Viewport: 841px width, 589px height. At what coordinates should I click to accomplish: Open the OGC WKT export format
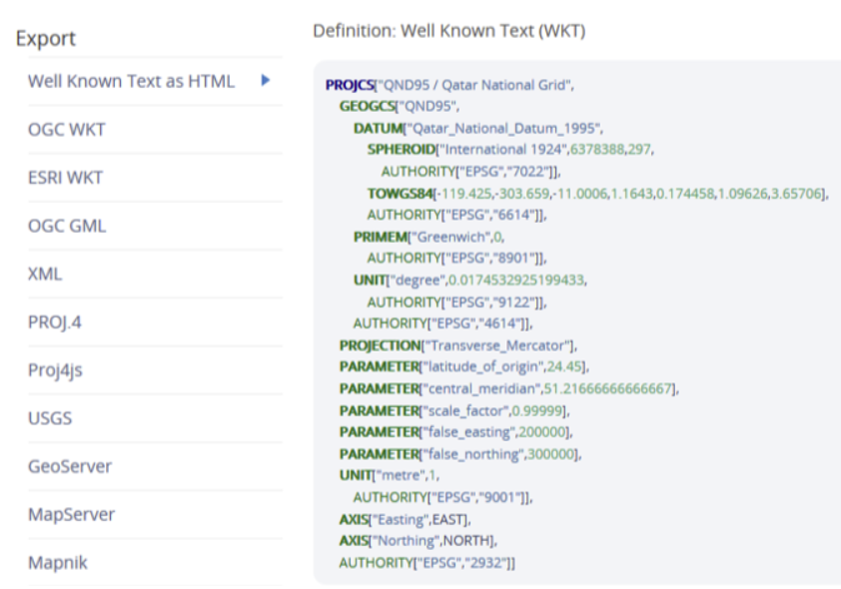click(66, 130)
